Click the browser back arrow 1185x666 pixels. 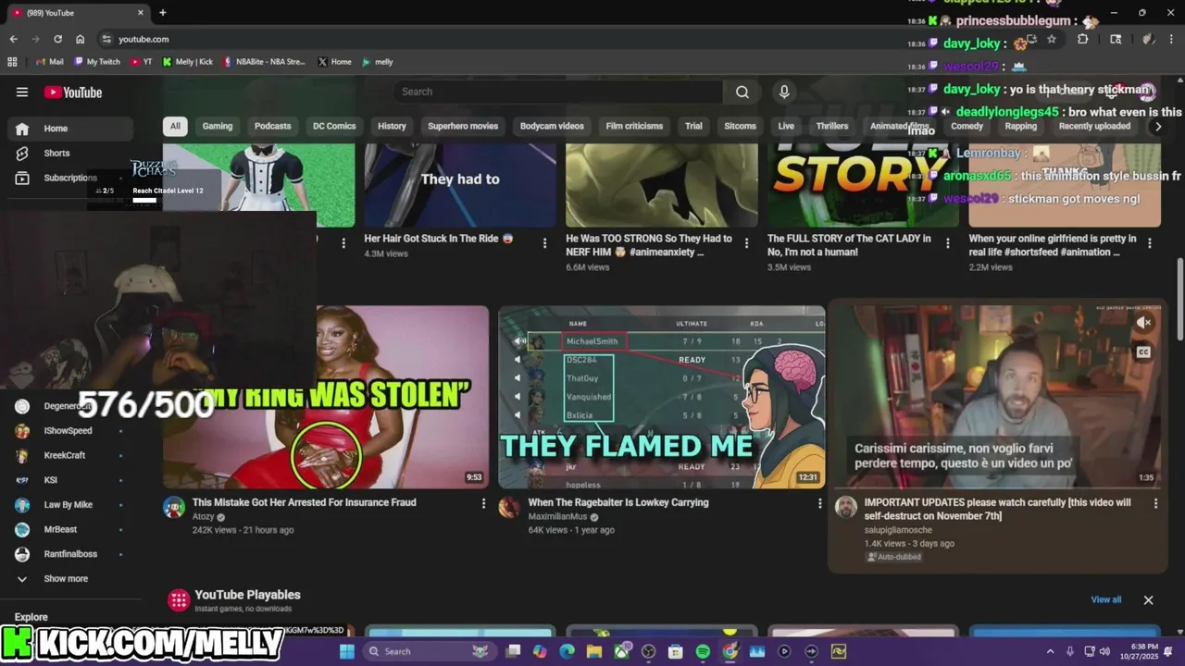(x=13, y=39)
